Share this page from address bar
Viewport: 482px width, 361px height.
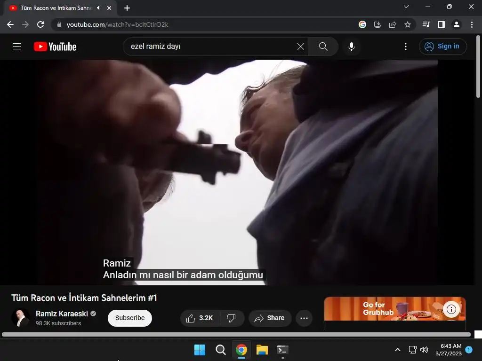click(393, 24)
